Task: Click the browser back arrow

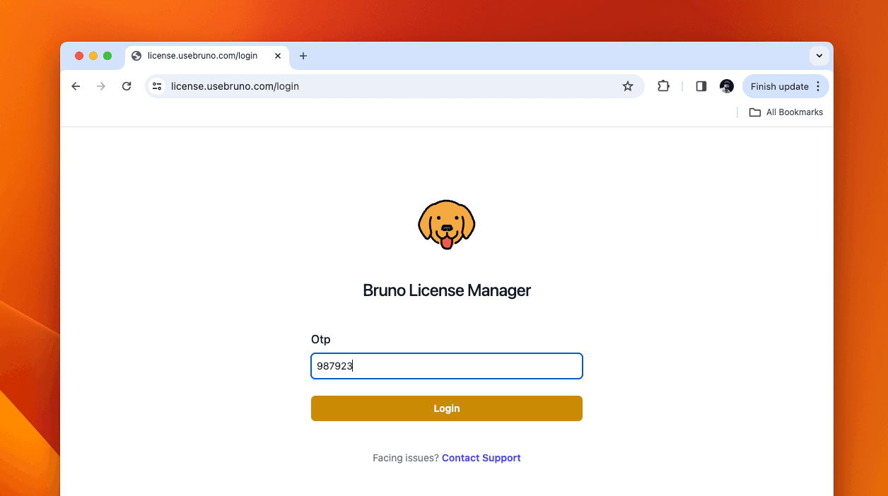Action: pos(76,86)
